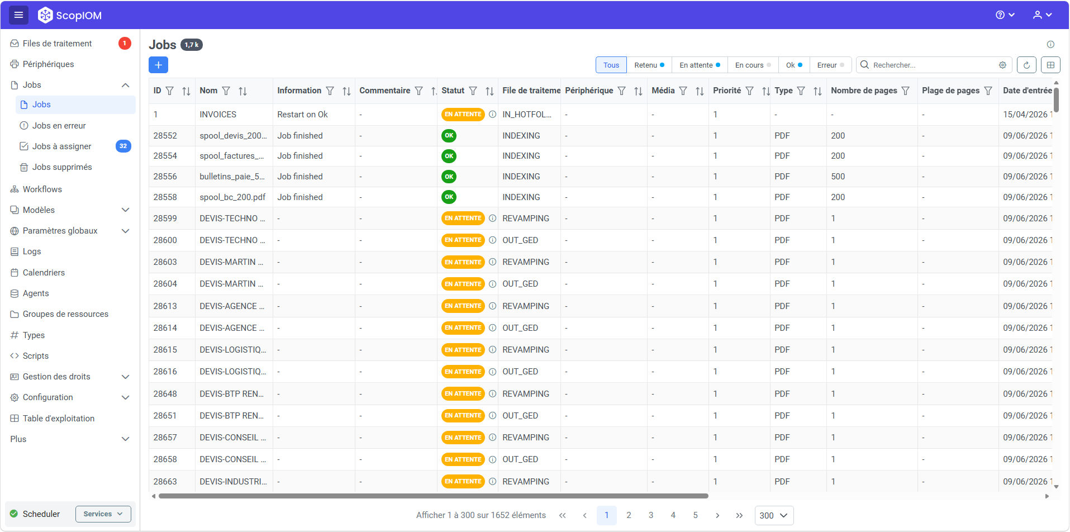
Task: Click the ScopIOM logo
Action: pos(70,15)
